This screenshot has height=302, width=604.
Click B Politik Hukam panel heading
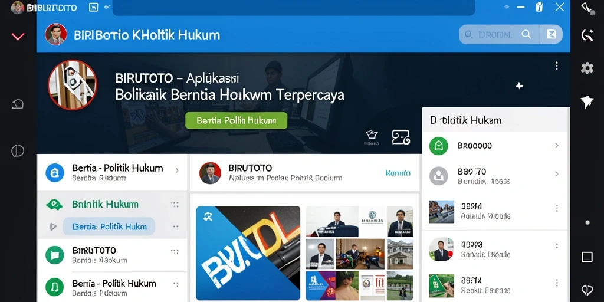point(466,120)
